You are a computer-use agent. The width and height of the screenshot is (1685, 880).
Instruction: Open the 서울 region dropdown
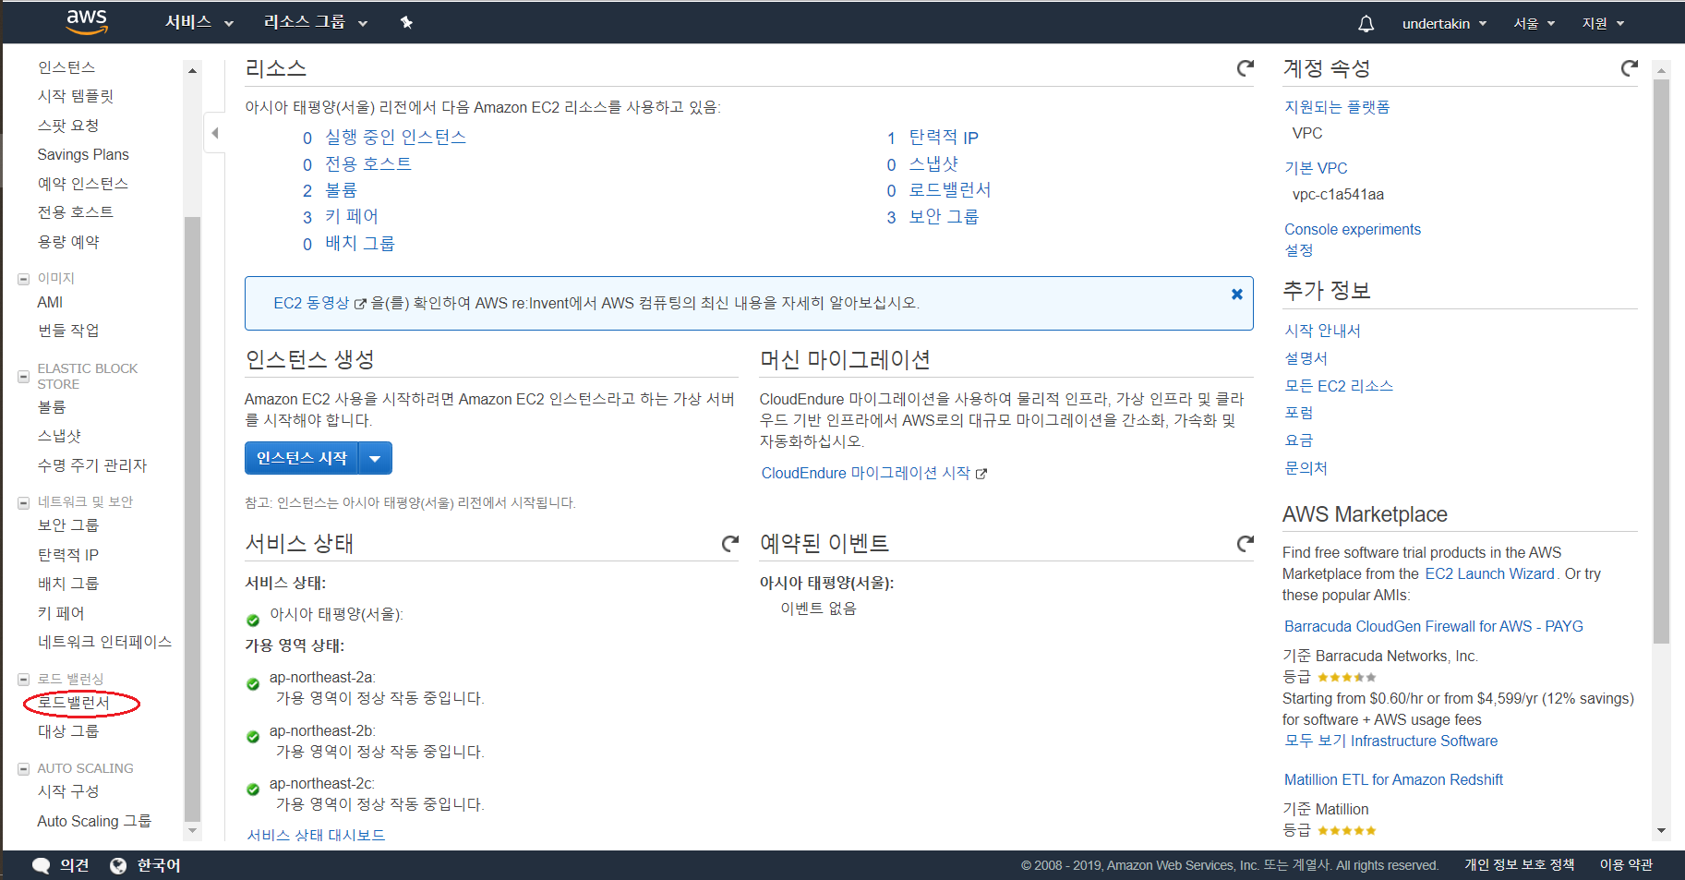click(1534, 23)
